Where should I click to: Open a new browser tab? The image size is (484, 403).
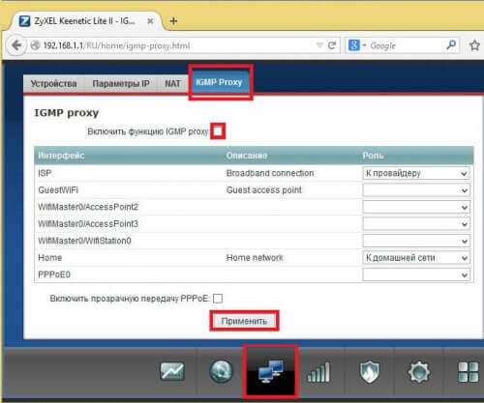point(173,21)
